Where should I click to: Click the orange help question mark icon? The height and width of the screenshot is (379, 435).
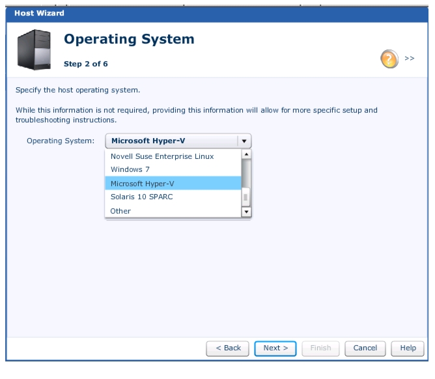click(389, 59)
